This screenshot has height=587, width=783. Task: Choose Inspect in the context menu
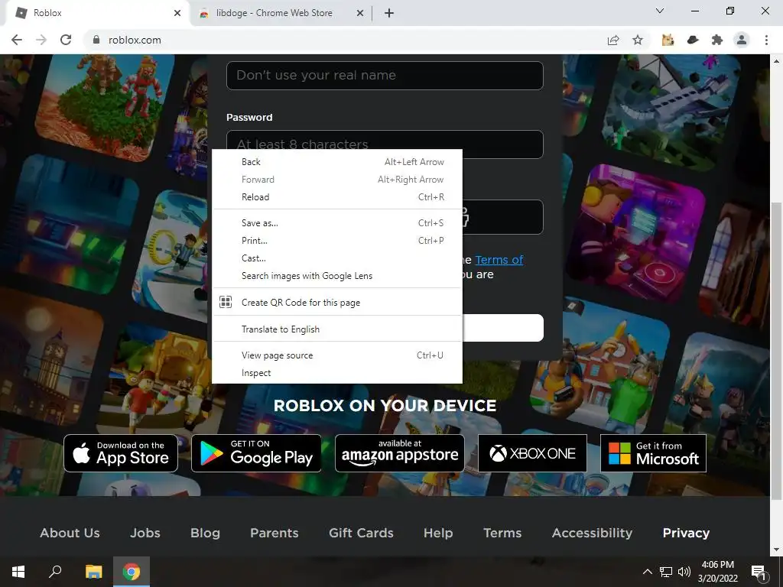(337, 373)
